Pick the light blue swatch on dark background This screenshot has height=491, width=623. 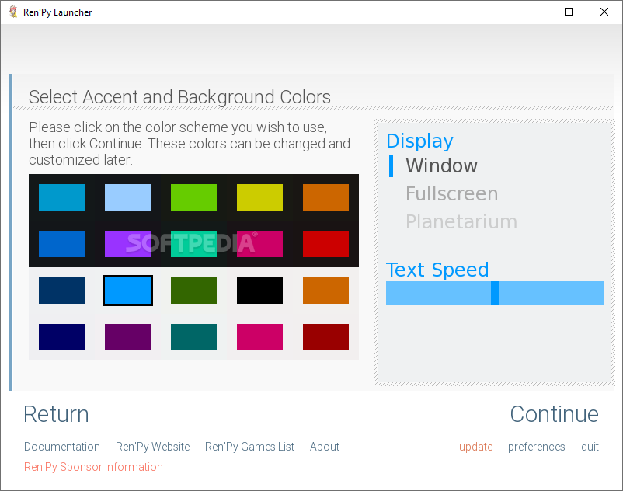[127, 197]
